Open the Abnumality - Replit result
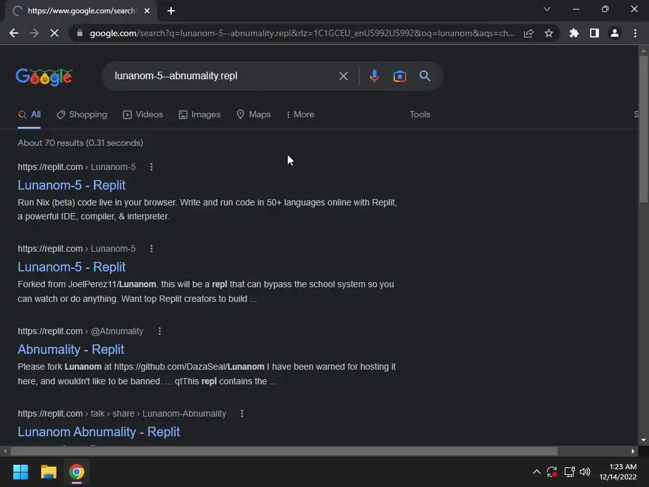649x487 pixels. pyautogui.click(x=71, y=349)
